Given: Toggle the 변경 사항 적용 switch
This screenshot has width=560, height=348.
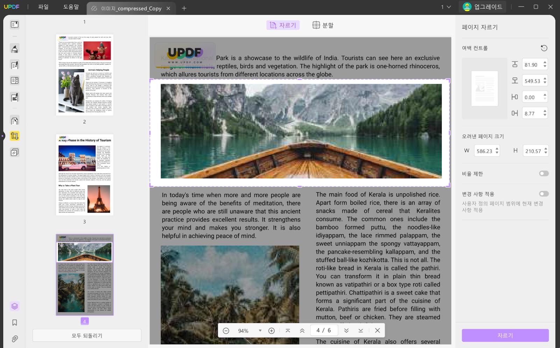Looking at the screenshot, I should pyautogui.click(x=544, y=194).
